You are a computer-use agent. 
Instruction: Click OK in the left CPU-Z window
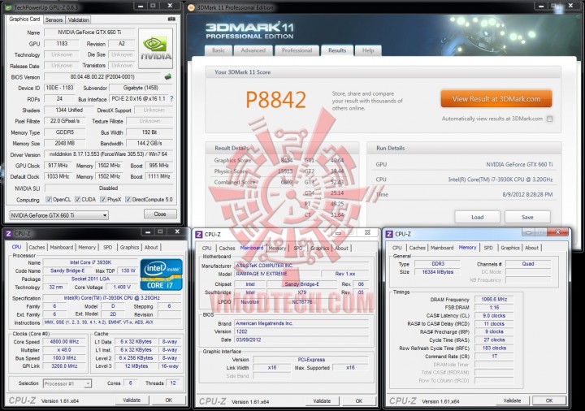[x=169, y=400]
